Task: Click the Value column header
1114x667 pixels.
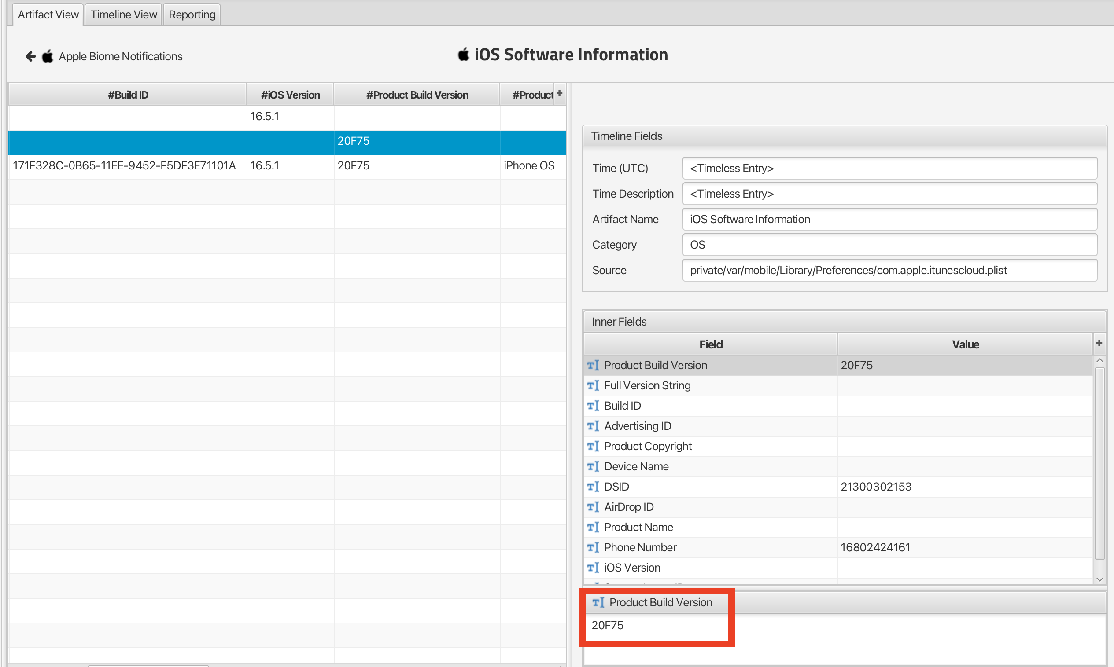Action: (x=965, y=345)
